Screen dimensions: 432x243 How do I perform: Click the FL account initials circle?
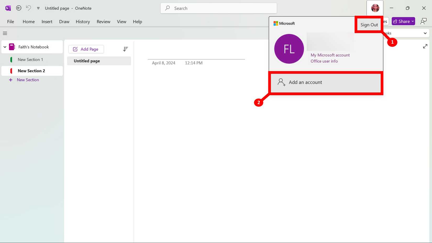point(289,49)
